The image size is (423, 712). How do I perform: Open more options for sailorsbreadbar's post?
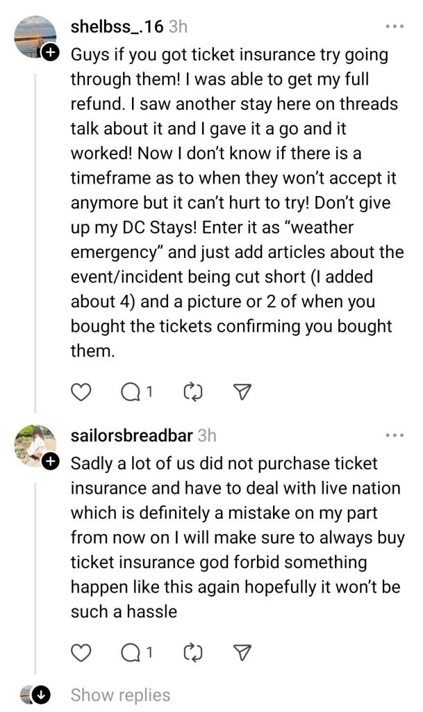pos(394,435)
